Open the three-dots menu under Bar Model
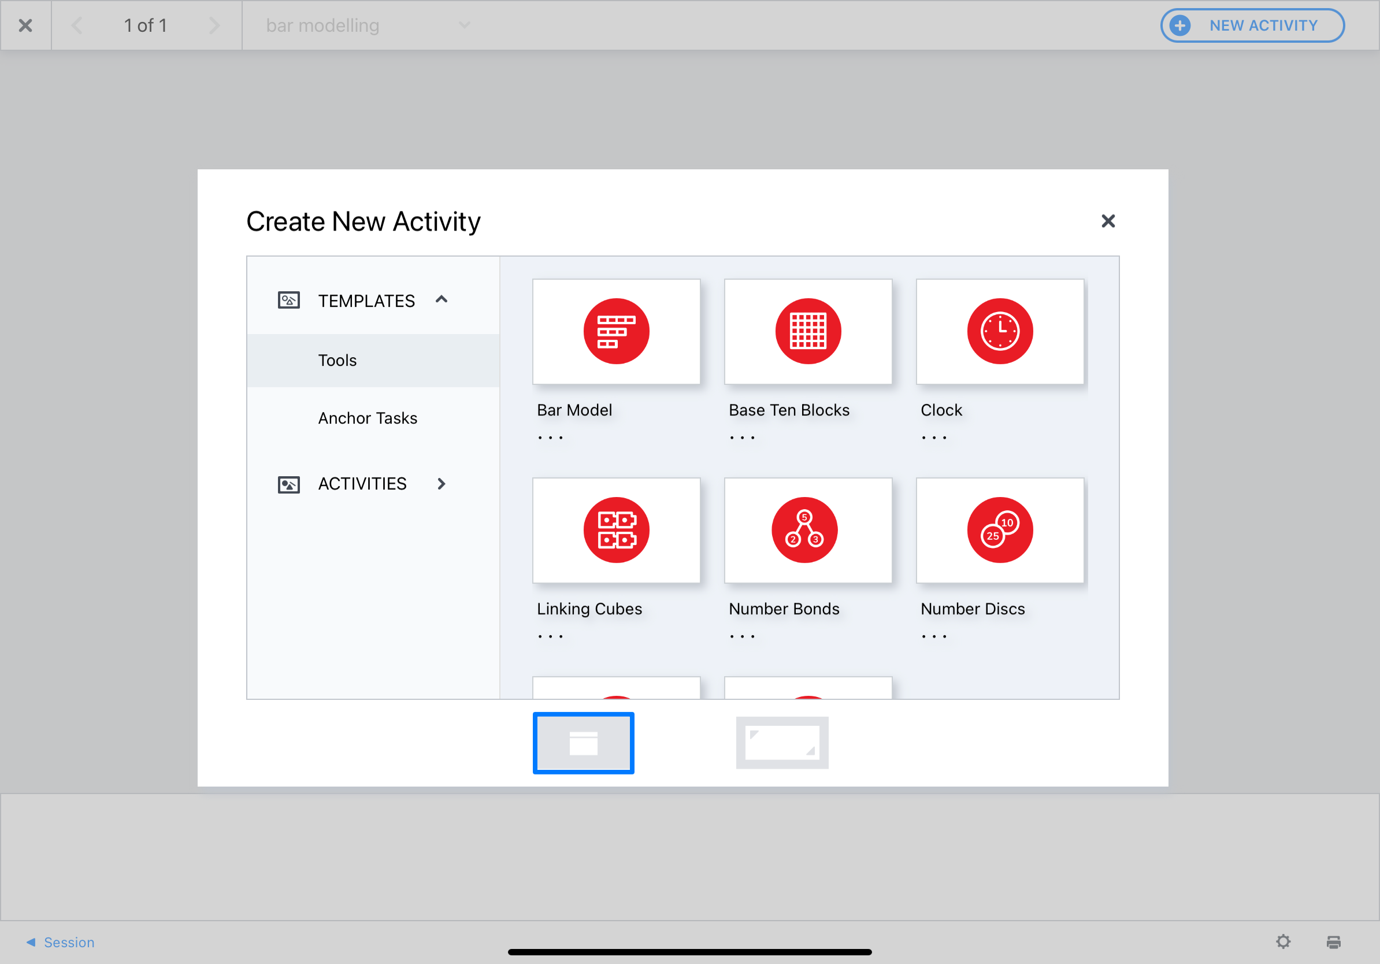Viewport: 1380px width, 964px height. coord(550,437)
